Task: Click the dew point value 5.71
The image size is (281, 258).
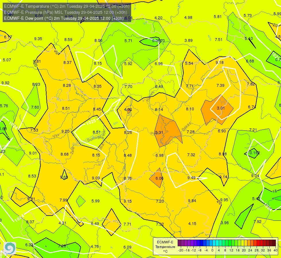Action: [128, 41]
